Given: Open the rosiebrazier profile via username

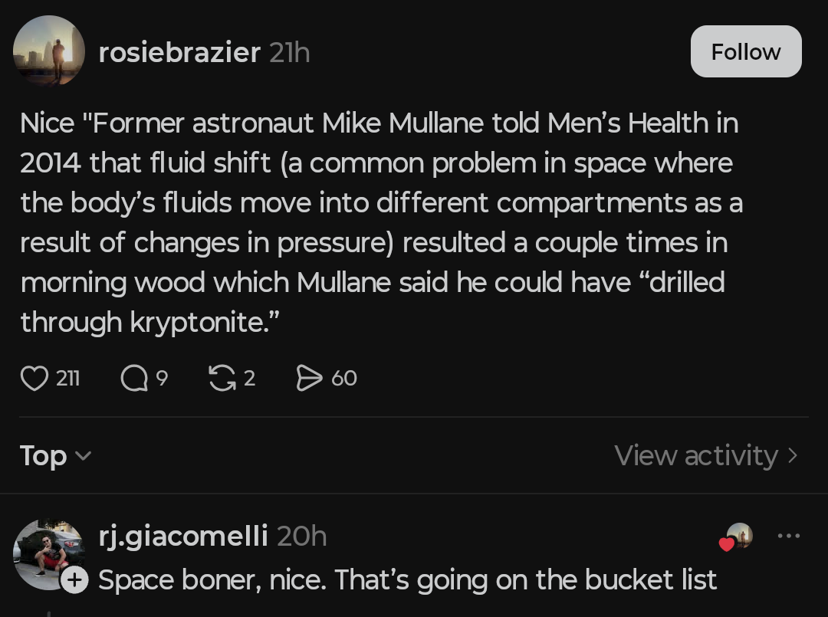Looking at the screenshot, I should [179, 52].
